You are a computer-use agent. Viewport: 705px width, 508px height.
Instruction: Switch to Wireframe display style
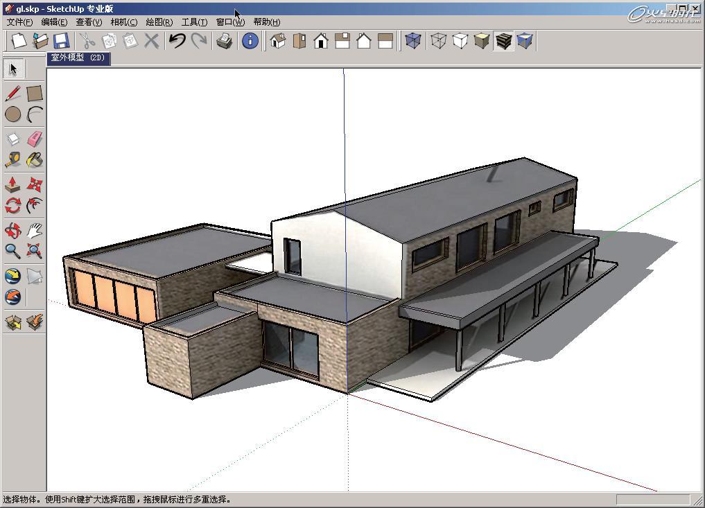[x=438, y=41]
